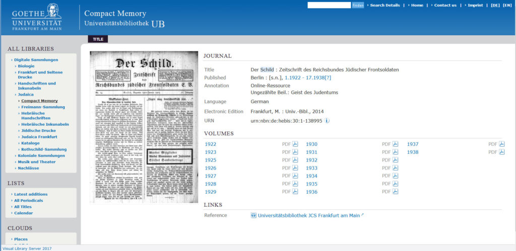The image size is (516, 251).
Task: Select the TITLE tab
Action: 98,39
